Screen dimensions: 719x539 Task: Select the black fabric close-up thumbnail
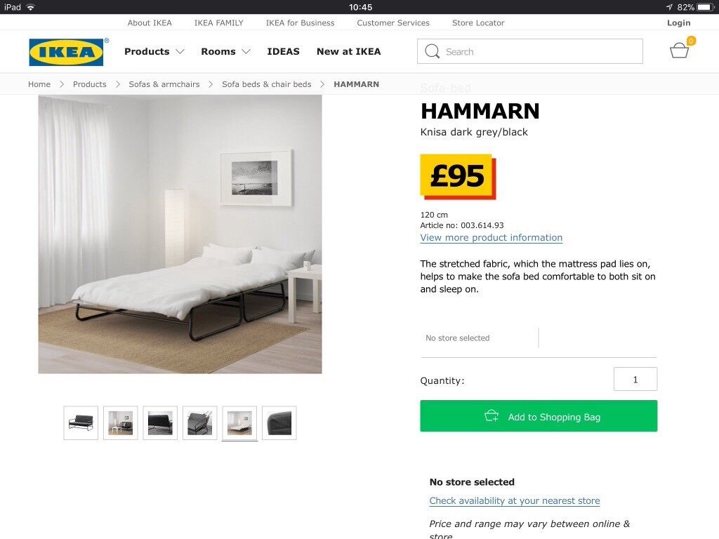point(279,422)
